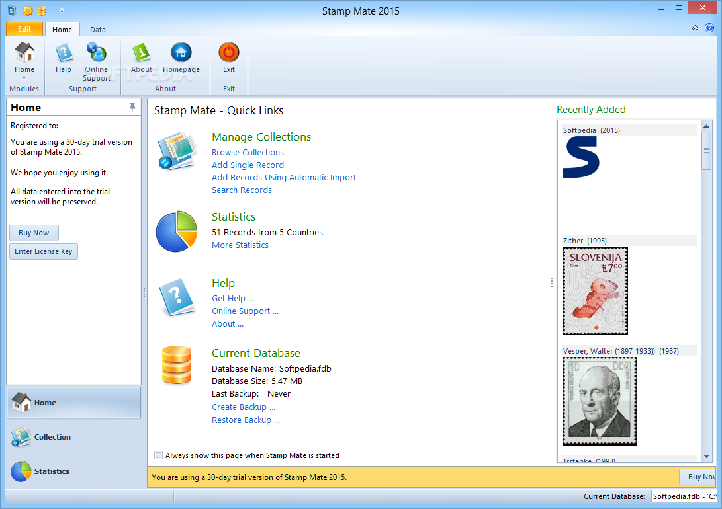Click the Manage Collections heading
This screenshot has width=722, height=509.
click(261, 137)
